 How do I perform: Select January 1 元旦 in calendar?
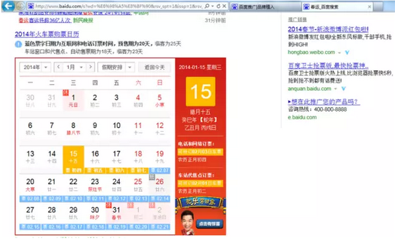[73, 100]
